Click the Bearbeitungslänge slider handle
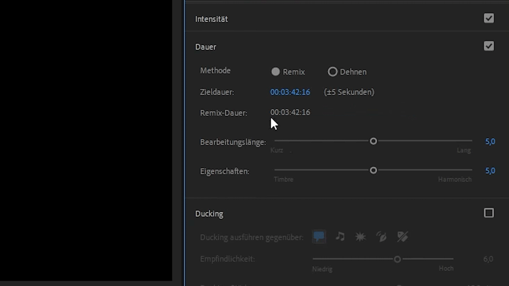509x286 pixels. pyautogui.click(x=373, y=141)
